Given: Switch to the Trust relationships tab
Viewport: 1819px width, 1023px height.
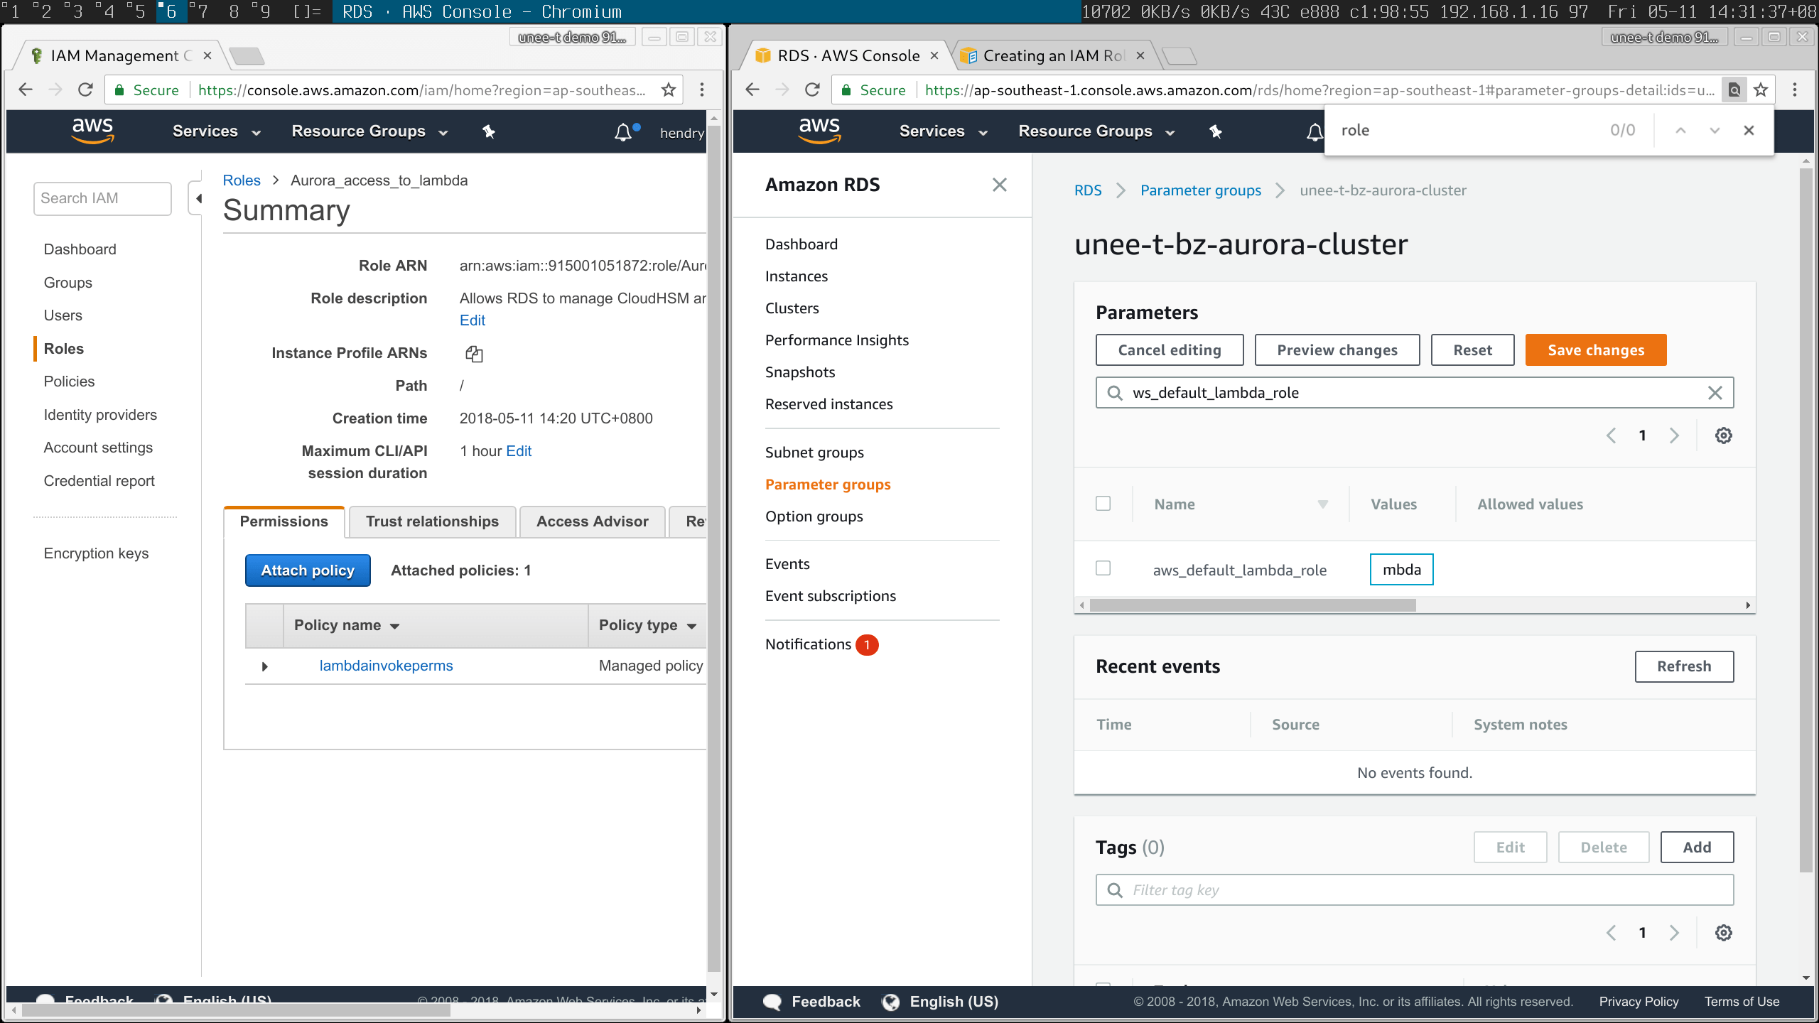Looking at the screenshot, I should [x=432, y=521].
